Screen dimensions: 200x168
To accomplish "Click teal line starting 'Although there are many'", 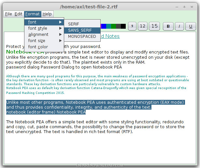I will (x=97, y=76).
